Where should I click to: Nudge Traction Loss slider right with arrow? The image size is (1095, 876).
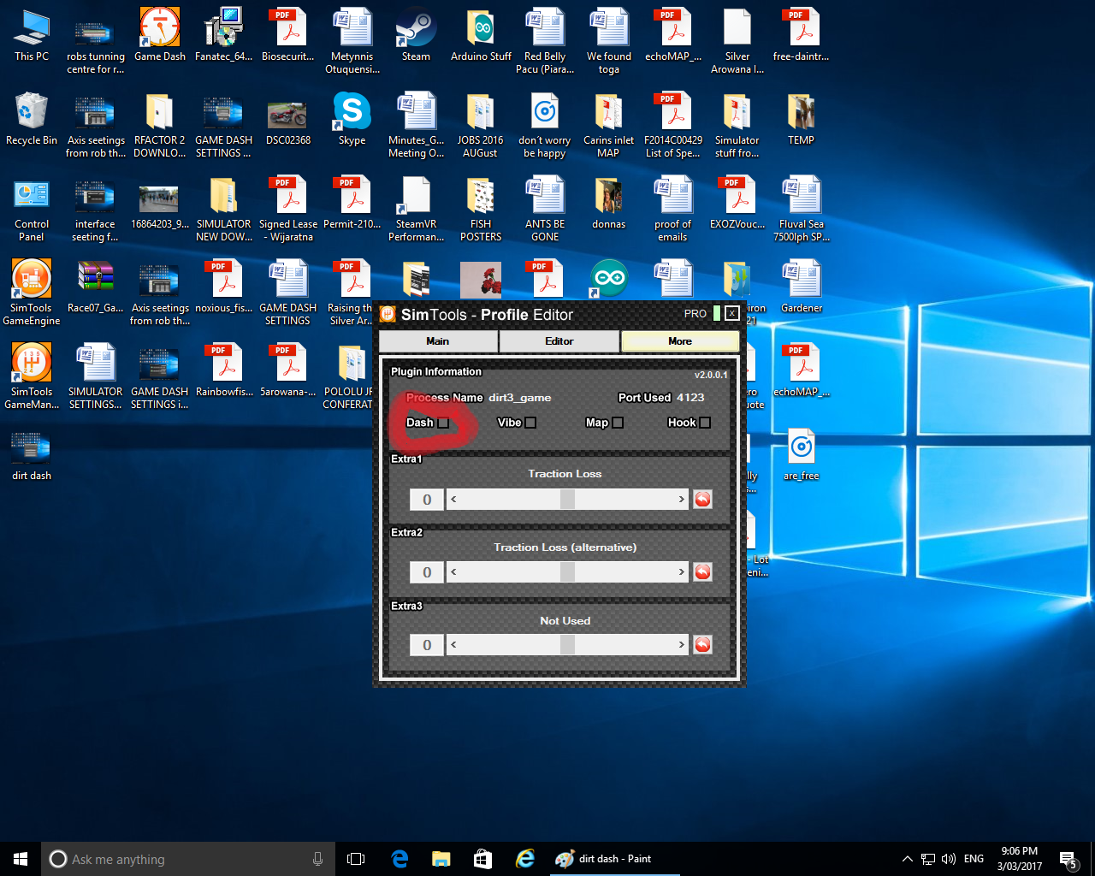coord(682,499)
